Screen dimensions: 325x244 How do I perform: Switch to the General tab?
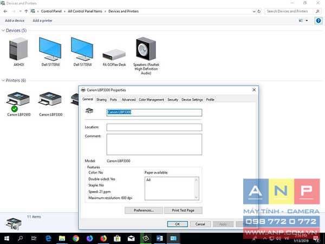pos(88,99)
